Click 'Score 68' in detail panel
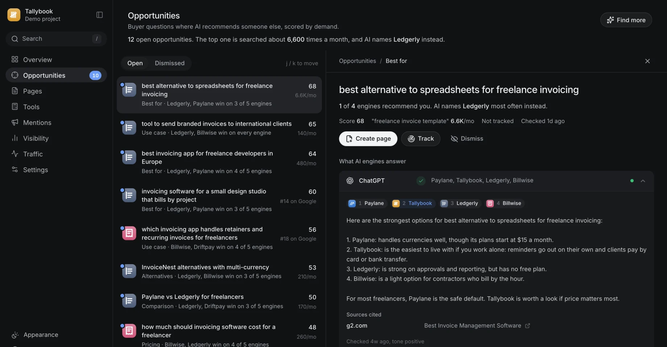Image resolution: width=667 pixels, height=347 pixels. click(x=351, y=121)
